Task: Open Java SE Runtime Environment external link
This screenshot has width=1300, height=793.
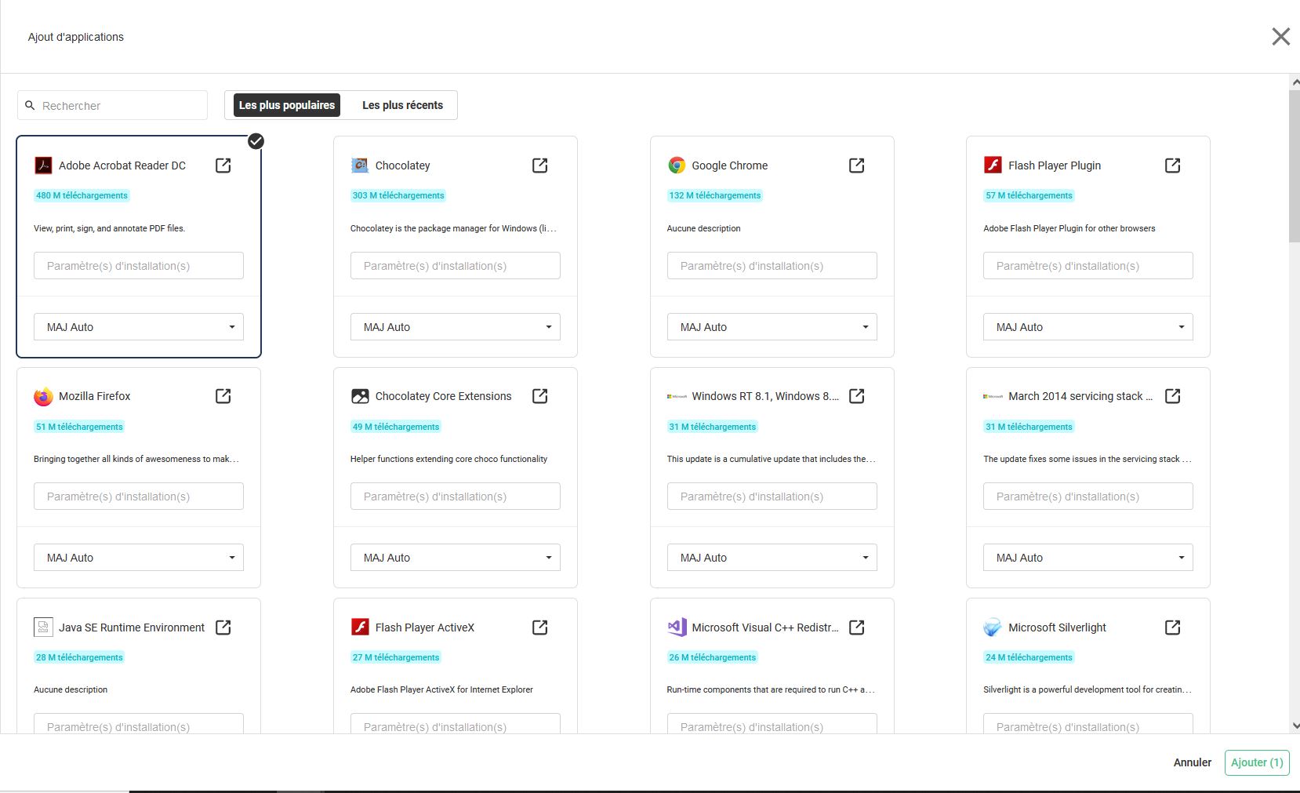Action: [x=223, y=627]
